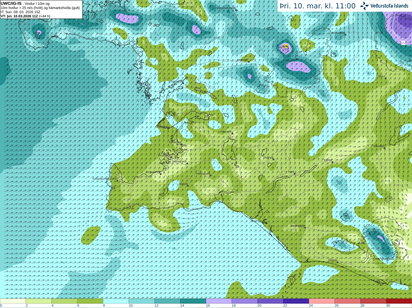412x308 pixels.
Task: Select the Steinar station marker
Action: pos(338,262)
